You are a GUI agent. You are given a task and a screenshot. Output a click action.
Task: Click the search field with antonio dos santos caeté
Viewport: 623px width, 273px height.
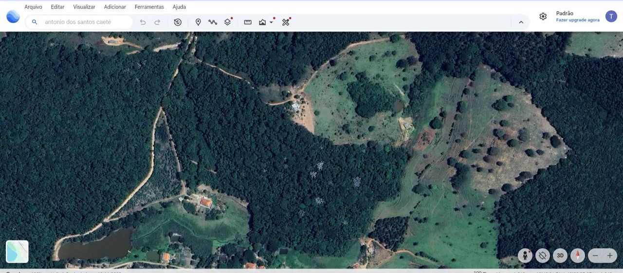(x=79, y=22)
